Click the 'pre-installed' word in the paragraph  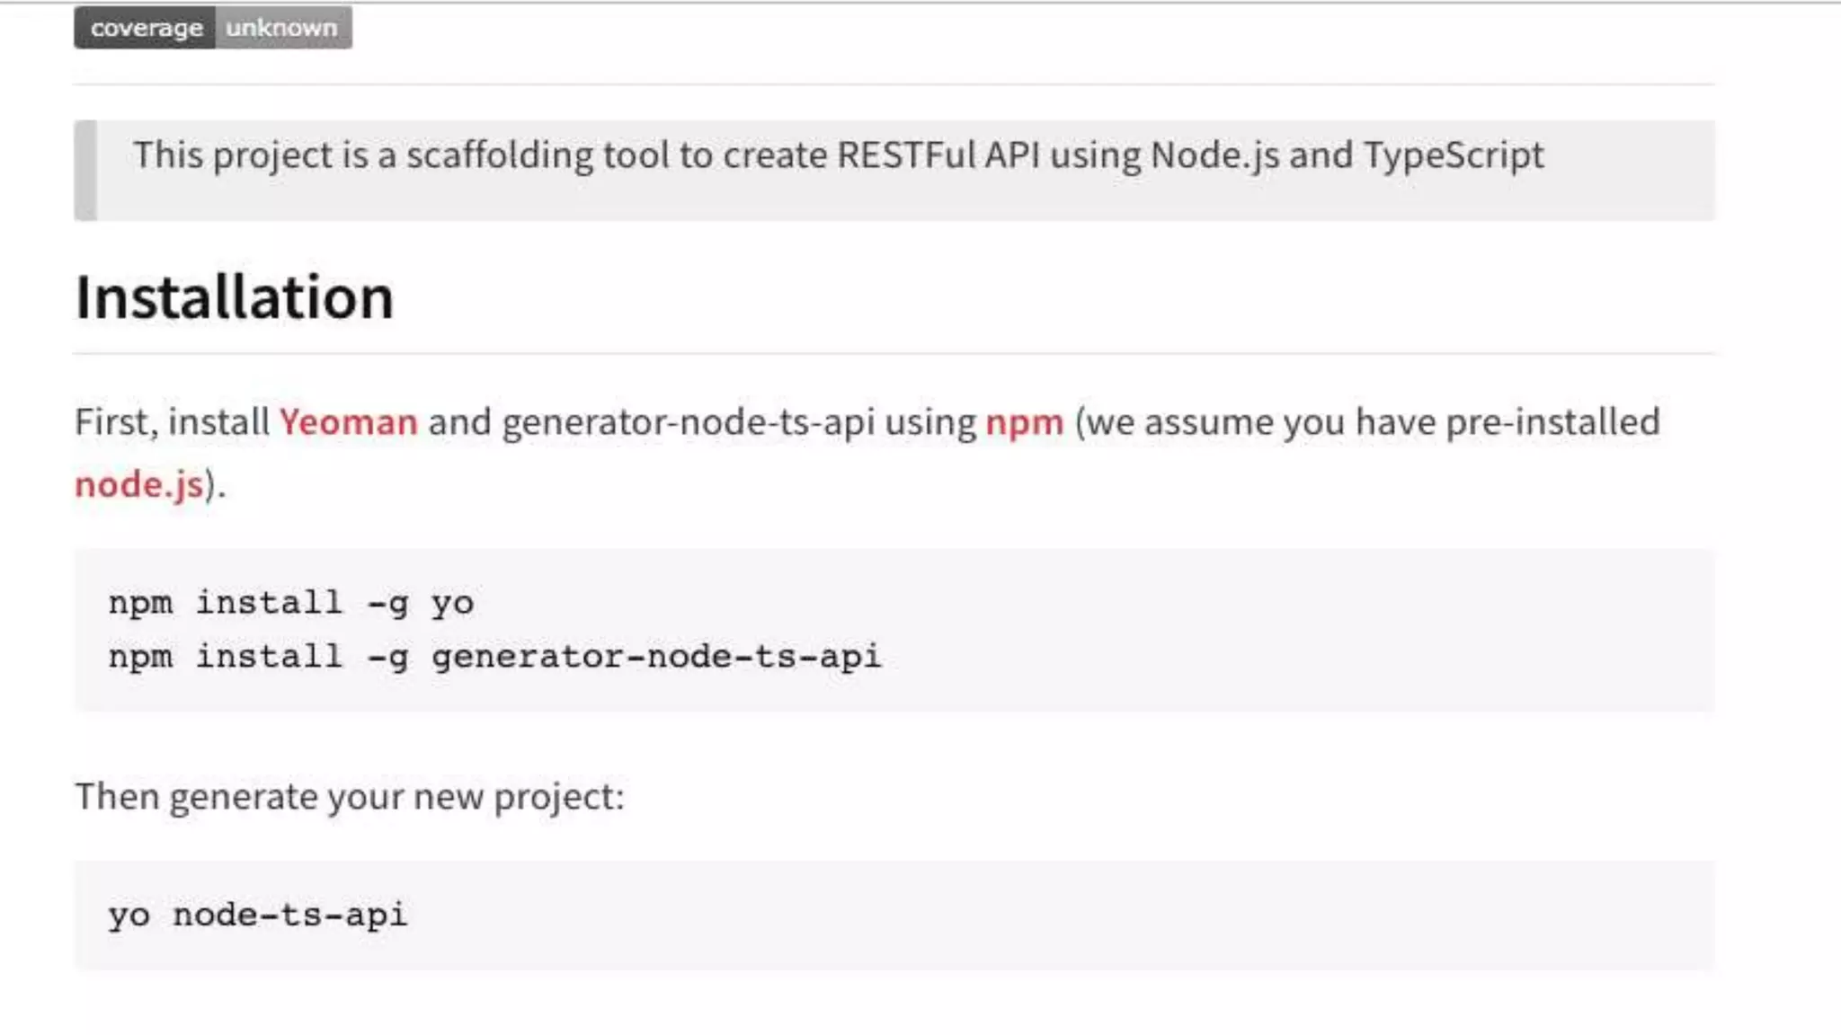coord(1552,422)
